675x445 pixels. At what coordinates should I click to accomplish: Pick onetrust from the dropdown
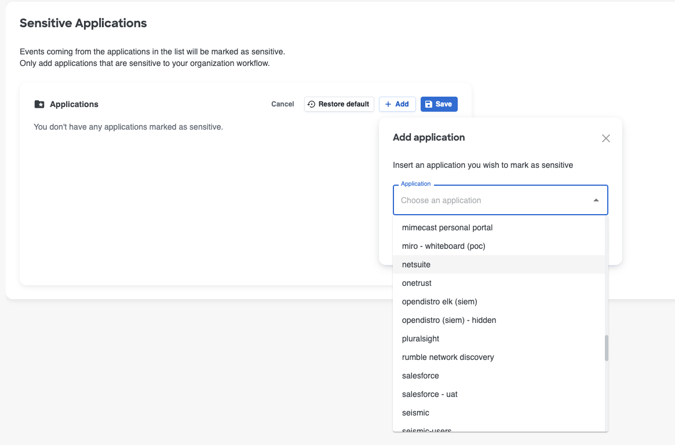(417, 283)
